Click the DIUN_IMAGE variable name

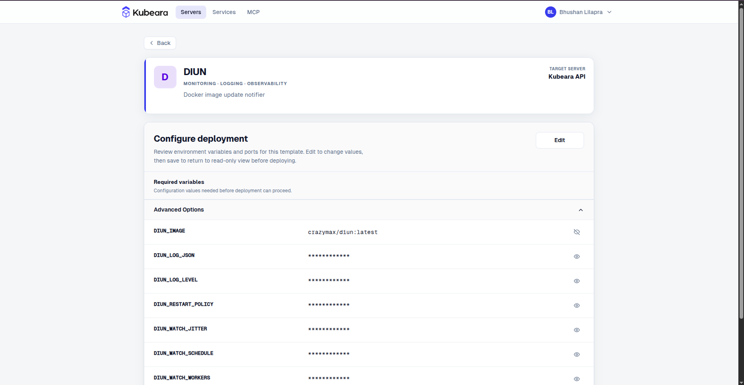[x=169, y=231]
